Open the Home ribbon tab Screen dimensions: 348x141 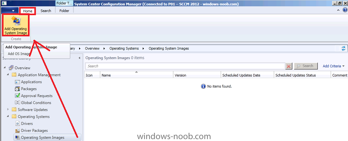tap(28, 11)
